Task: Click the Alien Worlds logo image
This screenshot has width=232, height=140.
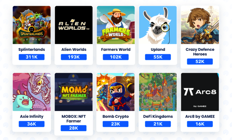Action: click(x=74, y=25)
